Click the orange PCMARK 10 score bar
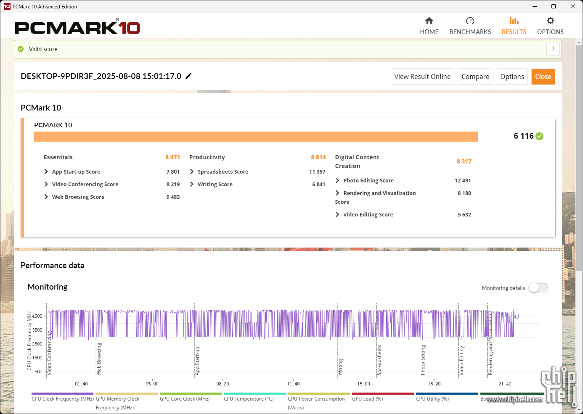 coord(256,137)
